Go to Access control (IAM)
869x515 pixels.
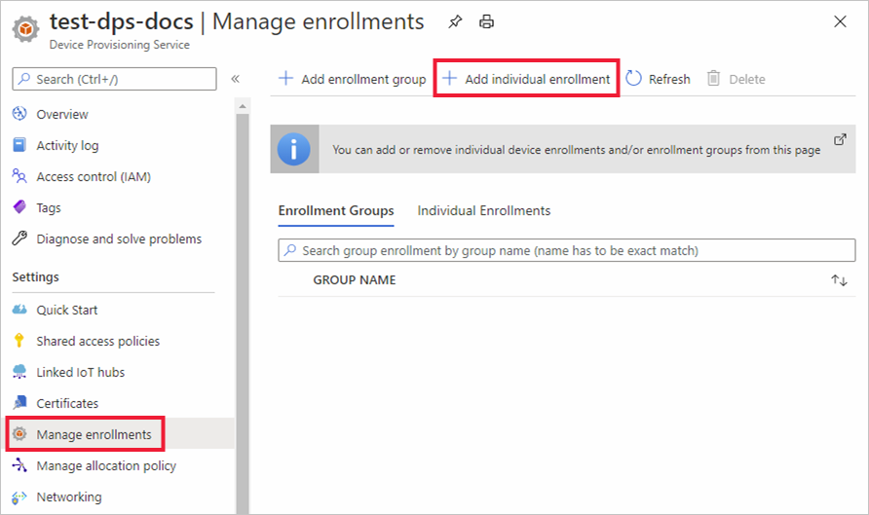93,176
